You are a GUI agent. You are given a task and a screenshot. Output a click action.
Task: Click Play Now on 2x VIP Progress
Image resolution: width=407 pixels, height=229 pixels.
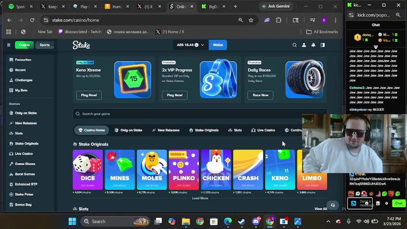click(175, 95)
